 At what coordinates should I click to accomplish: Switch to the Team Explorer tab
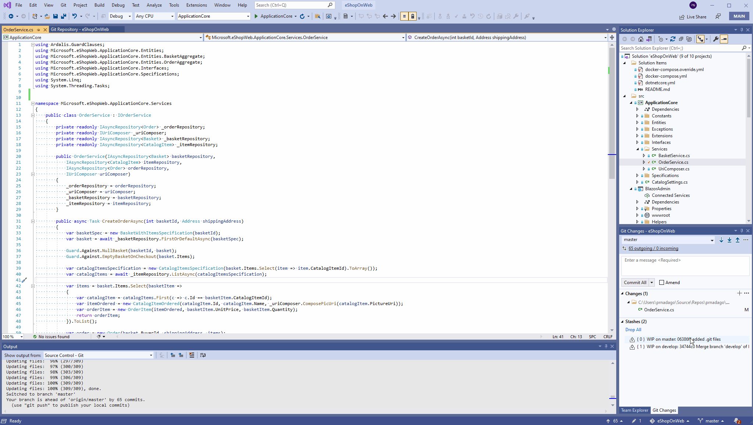click(634, 410)
